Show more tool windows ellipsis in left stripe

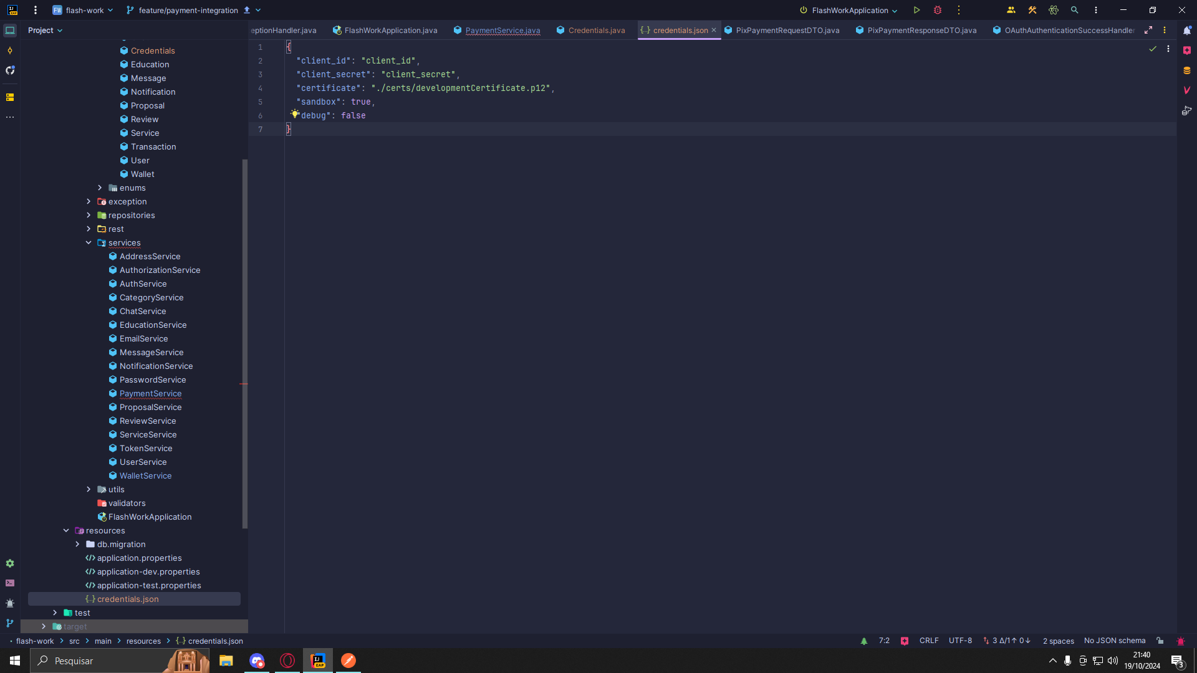(10, 117)
